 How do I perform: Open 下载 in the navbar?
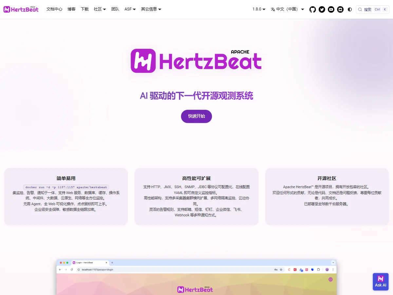(x=84, y=9)
